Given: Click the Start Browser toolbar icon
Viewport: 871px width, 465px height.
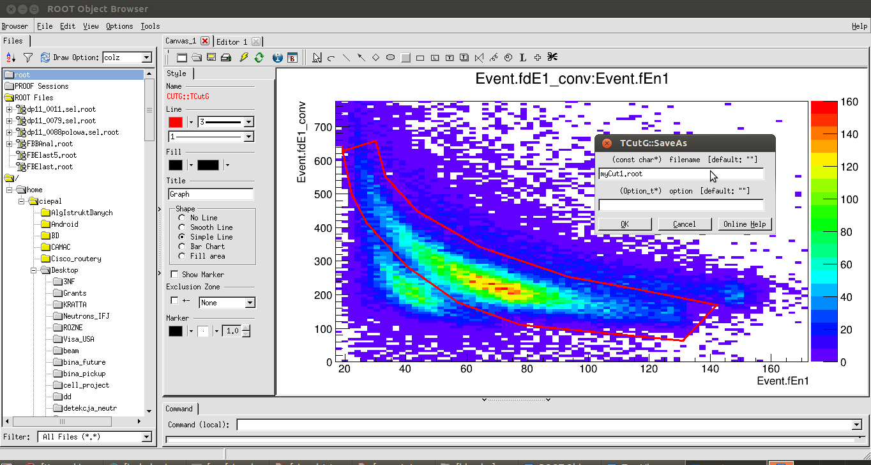Looking at the screenshot, I should pyautogui.click(x=292, y=57).
